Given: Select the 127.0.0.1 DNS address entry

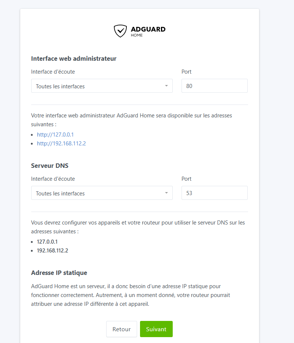Looking at the screenshot, I should 47,242.
